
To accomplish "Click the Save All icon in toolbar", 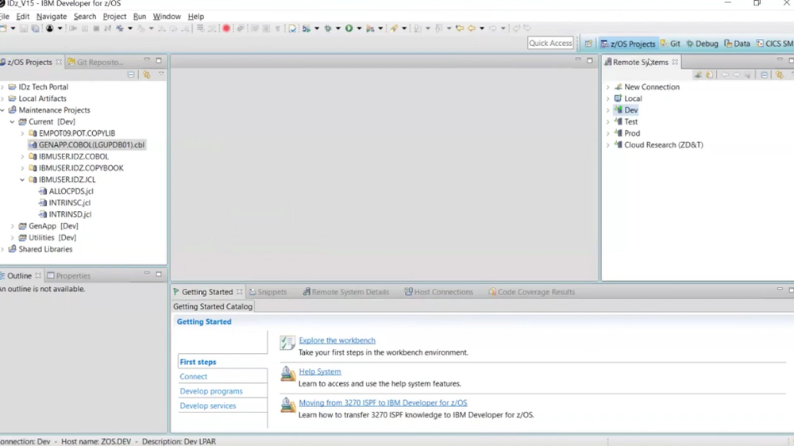I will (35, 29).
